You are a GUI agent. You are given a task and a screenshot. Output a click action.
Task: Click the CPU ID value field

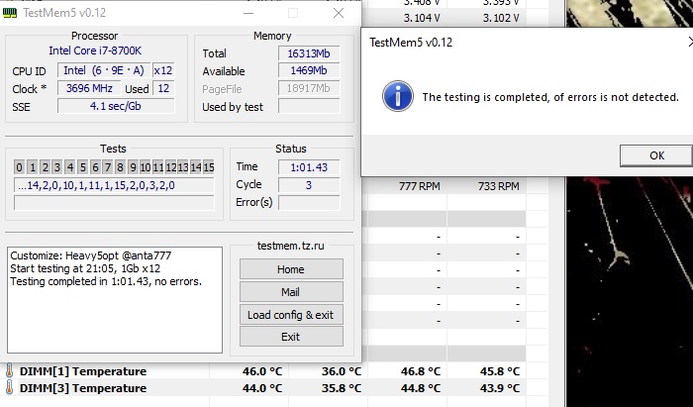(104, 70)
